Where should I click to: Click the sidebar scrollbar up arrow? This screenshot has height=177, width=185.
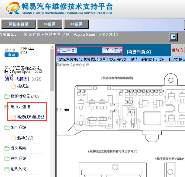52,47
